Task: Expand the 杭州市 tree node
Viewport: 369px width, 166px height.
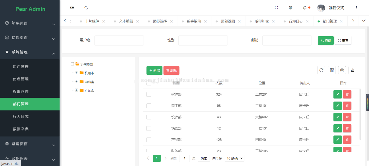Action: pos(76,73)
